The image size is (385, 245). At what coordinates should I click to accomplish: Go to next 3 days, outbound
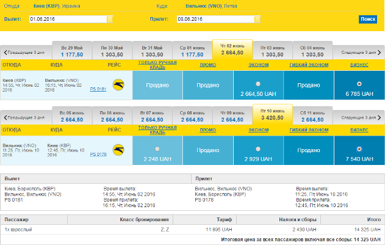[357, 52]
